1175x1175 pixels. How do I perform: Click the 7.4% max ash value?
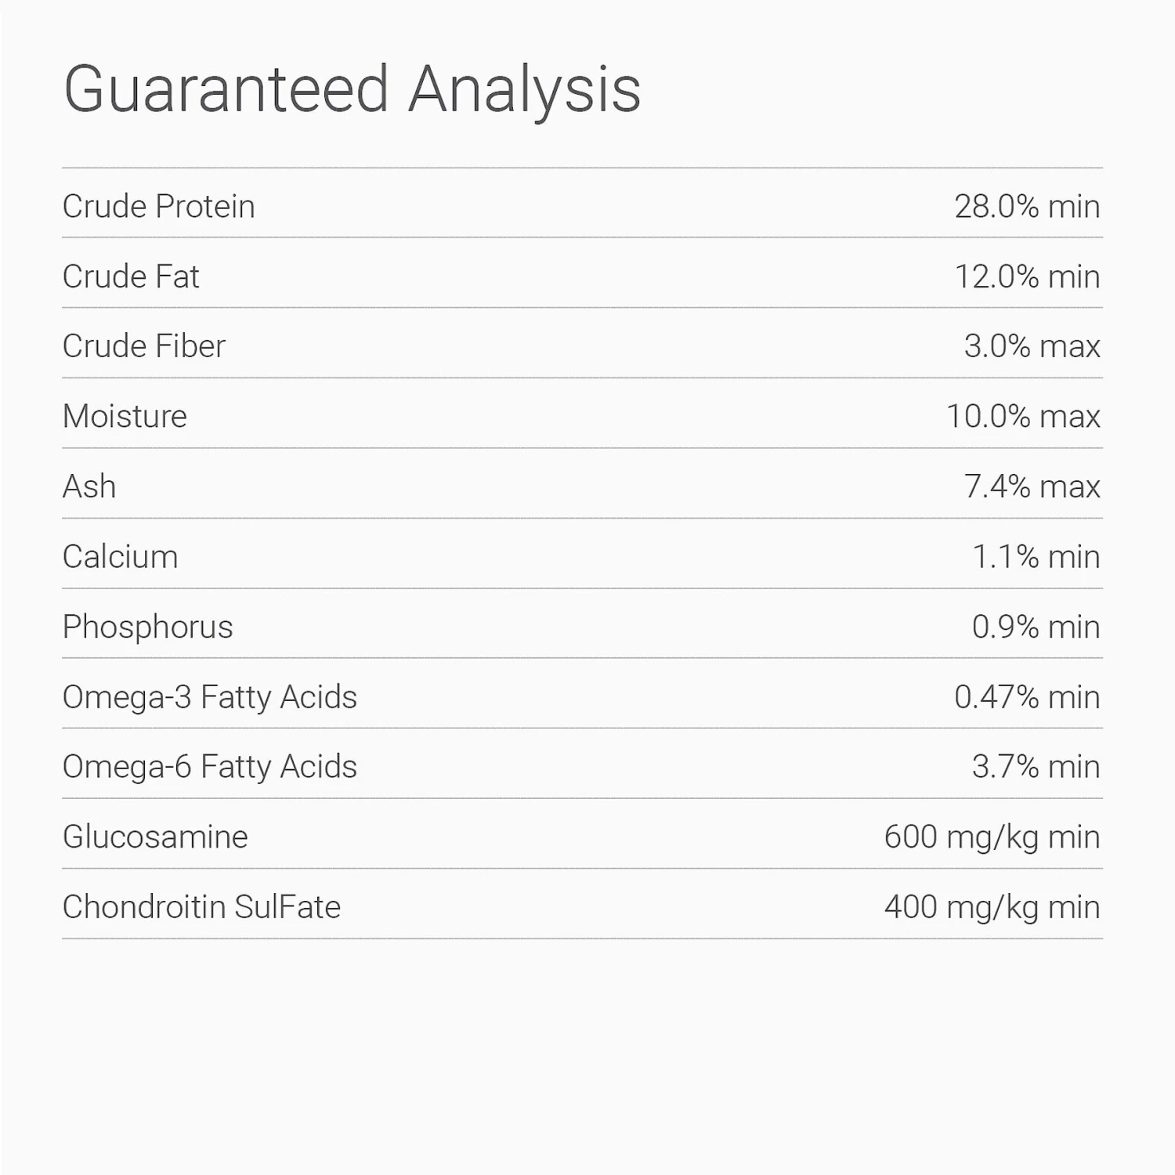coord(1032,486)
